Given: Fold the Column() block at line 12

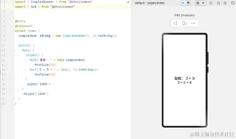Looking at the screenshot, I should [14, 55].
